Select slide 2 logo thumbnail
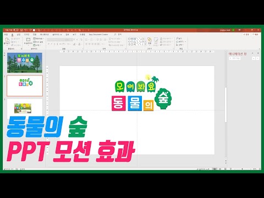The width and height of the screenshot is (264, 198). 25,86
